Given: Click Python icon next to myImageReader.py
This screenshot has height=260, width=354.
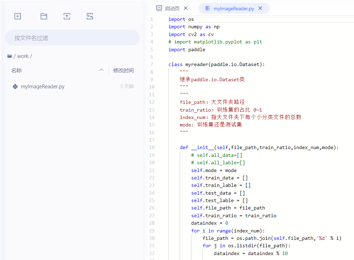Looking at the screenshot, I should [15, 87].
